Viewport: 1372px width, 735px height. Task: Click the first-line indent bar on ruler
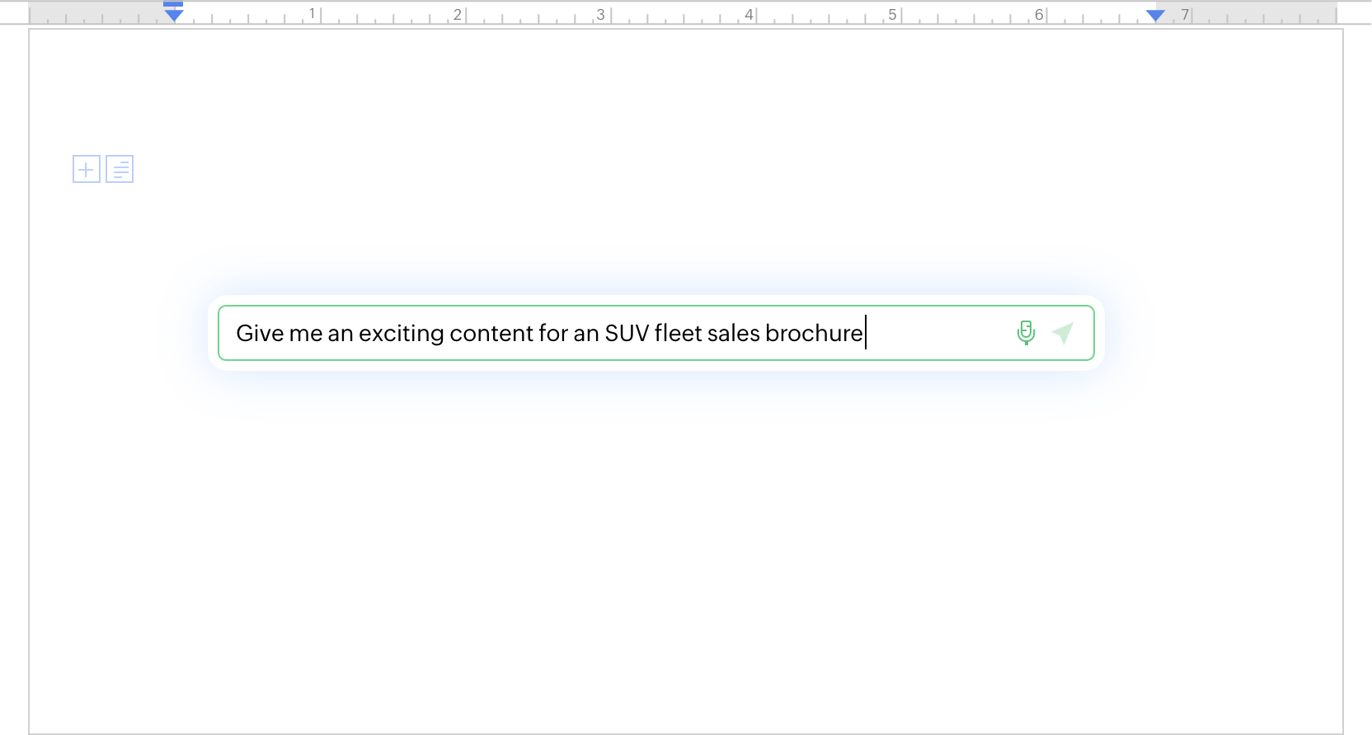pos(173,4)
